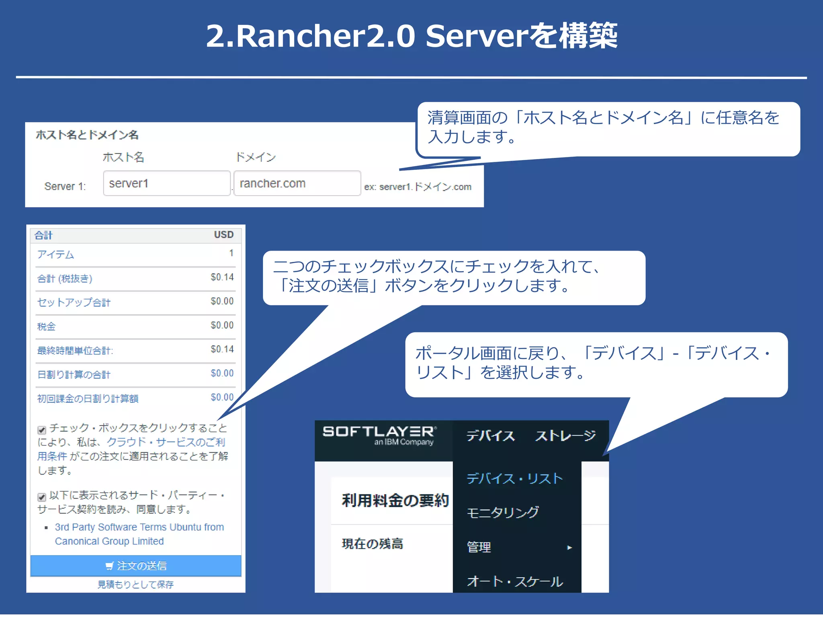The image size is (823, 617).
Task: Click the ホスト名 input field containing server1
Action: point(167,183)
